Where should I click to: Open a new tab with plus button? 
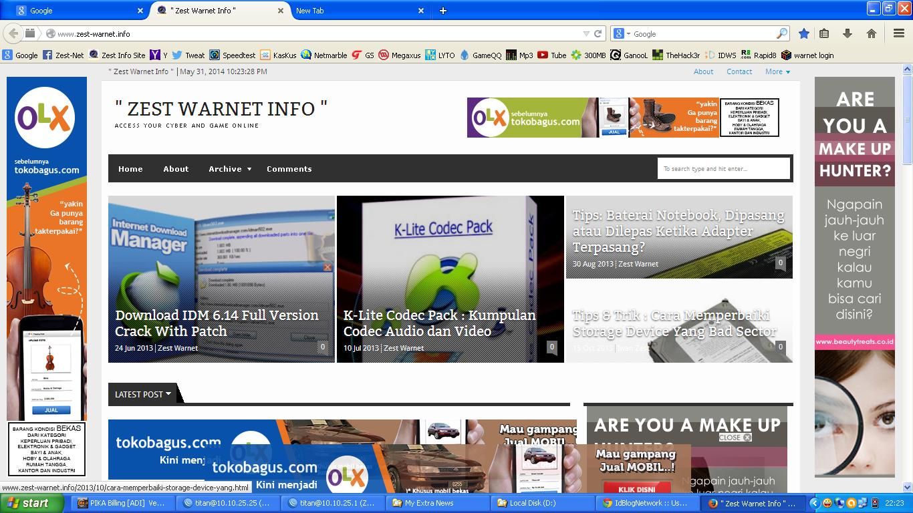coord(442,11)
